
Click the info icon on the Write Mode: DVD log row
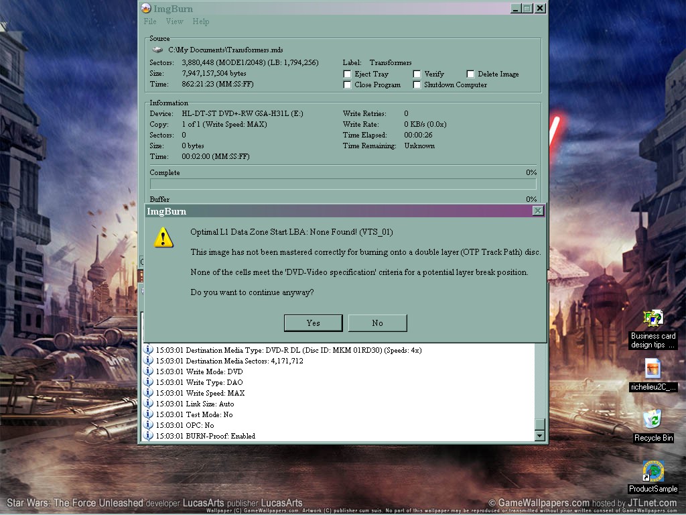pos(148,371)
